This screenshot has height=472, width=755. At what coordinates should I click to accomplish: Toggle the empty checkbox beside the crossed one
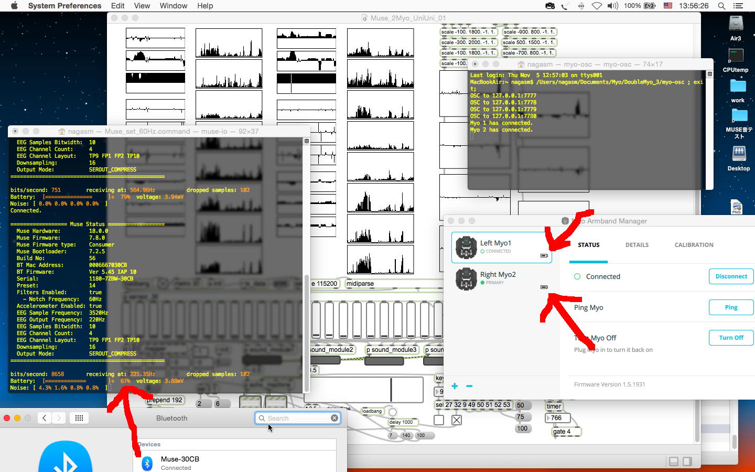coord(439,420)
